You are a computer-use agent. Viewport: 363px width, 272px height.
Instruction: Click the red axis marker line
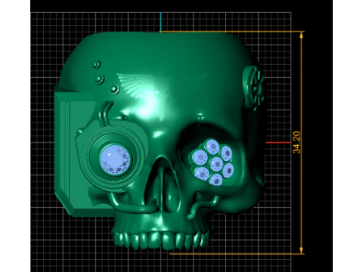pos(278,143)
